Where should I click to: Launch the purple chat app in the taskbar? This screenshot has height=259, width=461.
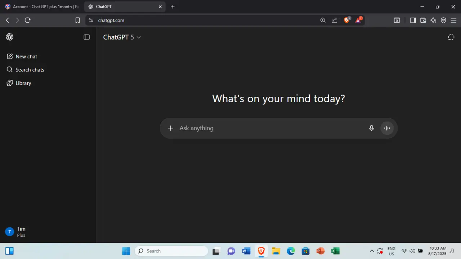(x=231, y=251)
